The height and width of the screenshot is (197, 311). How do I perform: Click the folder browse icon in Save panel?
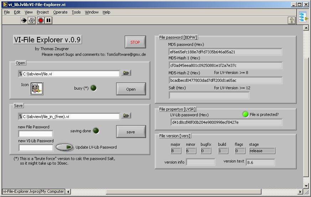click(x=126, y=116)
